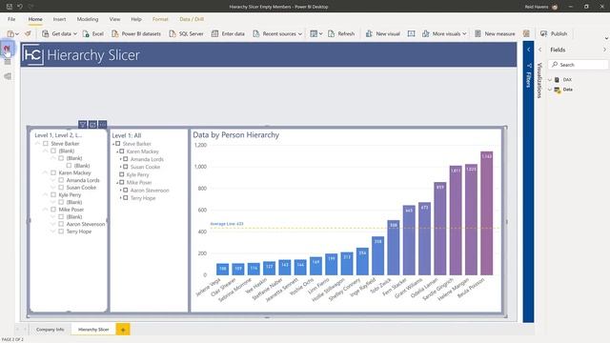Click the filter icon above the slicer visual

coord(83,125)
